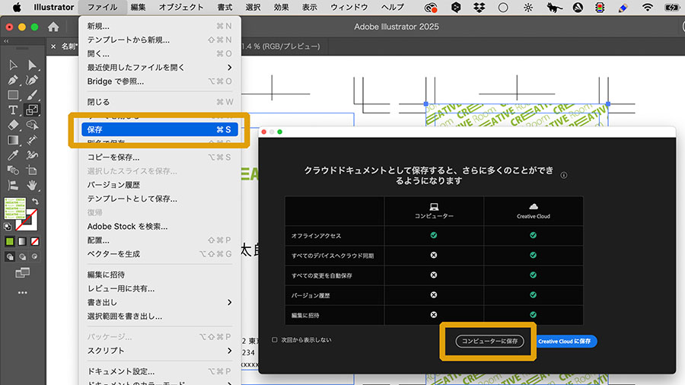Choose 保存 from the File menu

click(x=160, y=129)
